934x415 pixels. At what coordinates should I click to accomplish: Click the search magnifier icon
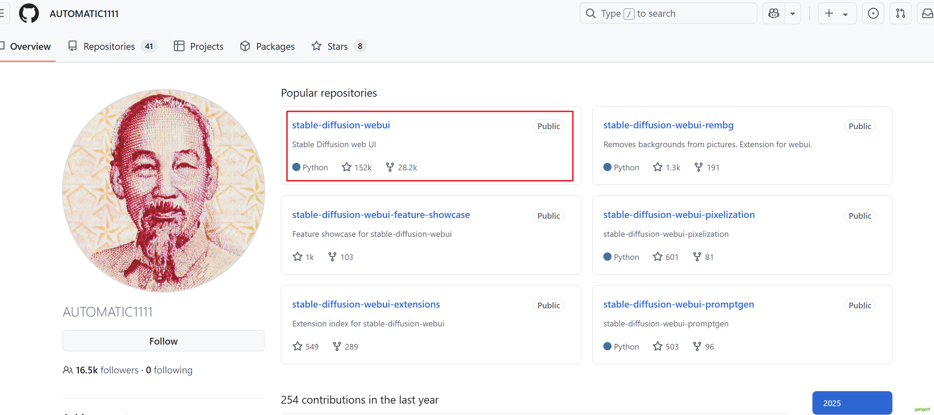point(591,14)
